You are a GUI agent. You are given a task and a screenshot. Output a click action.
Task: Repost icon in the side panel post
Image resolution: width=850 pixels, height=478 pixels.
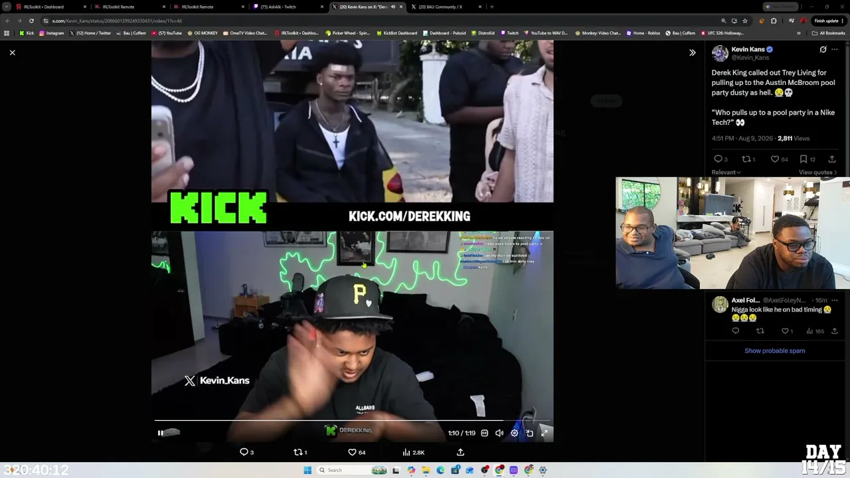748,159
